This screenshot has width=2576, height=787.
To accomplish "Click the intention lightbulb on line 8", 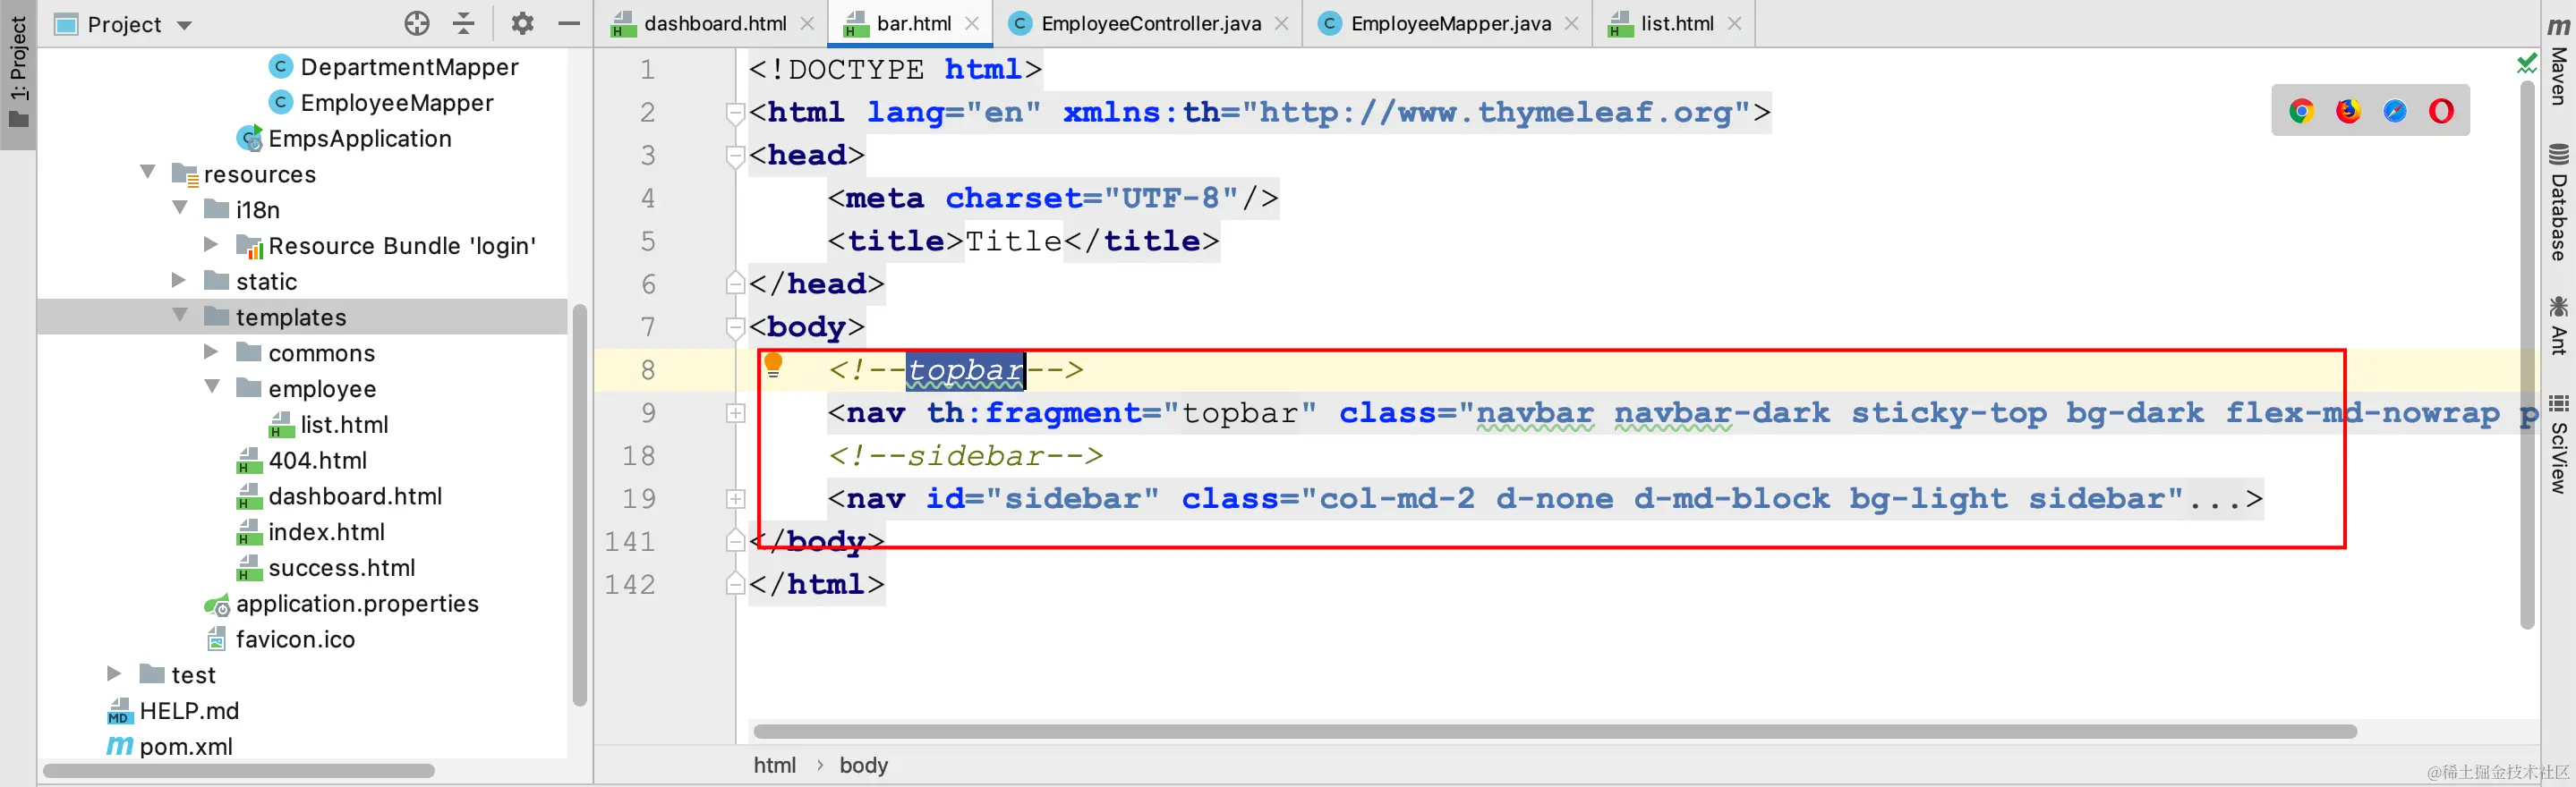I will (x=773, y=366).
